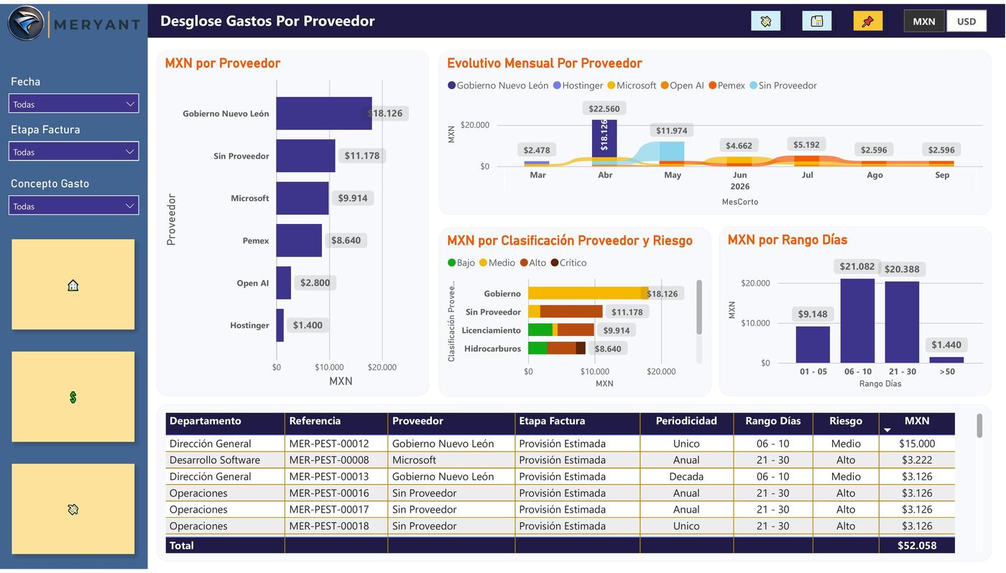Click reference MER-PEST-00016 in the table

pyautogui.click(x=329, y=493)
